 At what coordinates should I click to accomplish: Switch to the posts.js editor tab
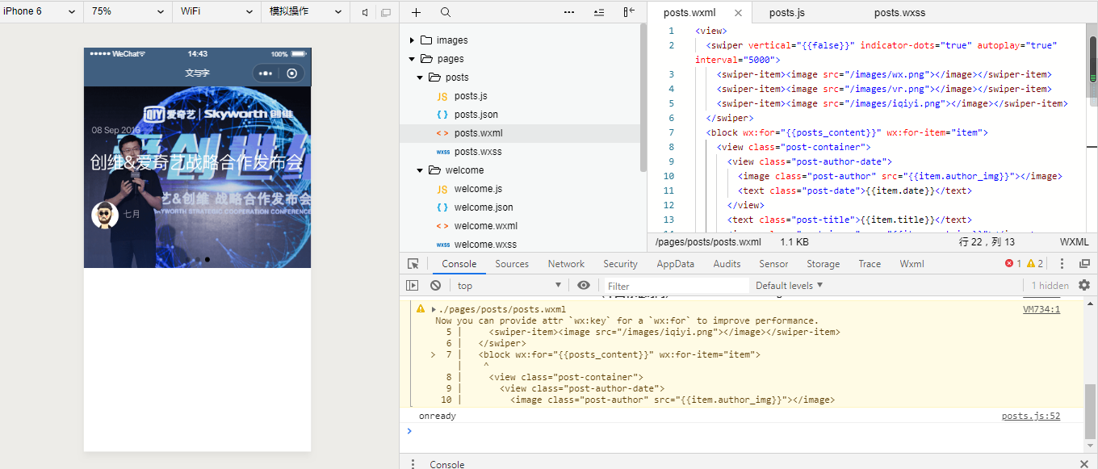click(x=786, y=13)
